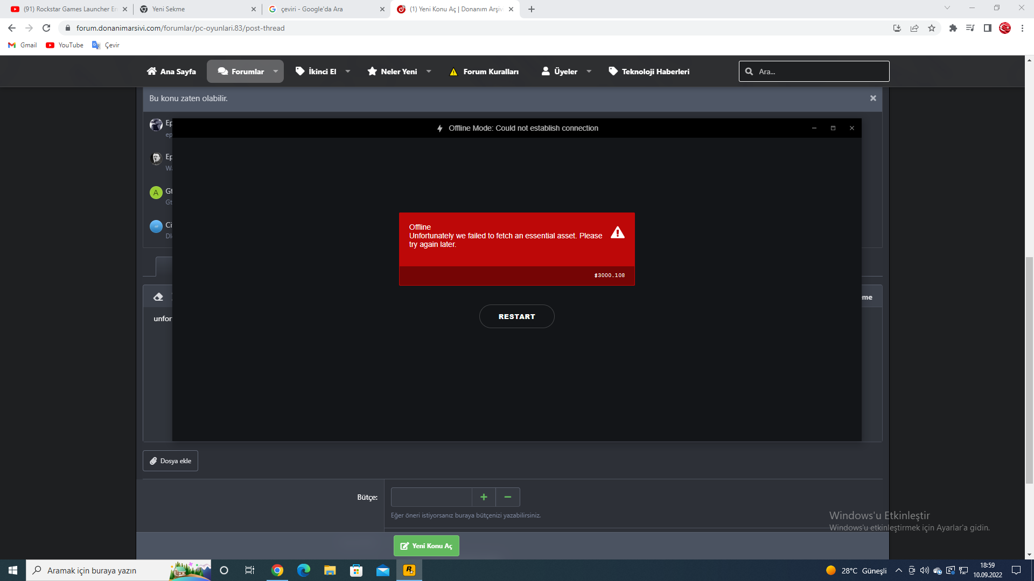Open Ana Sayfa menu item
Image resolution: width=1034 pixels, height=581 pixels.
click(x=171, y=72)
